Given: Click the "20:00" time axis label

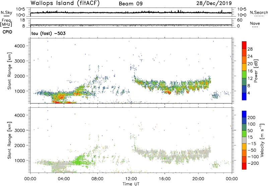Looking at the screenshot, I should click(x=198, y=179).
